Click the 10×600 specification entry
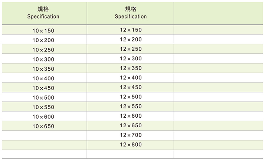265x161 pixels. pos(43,117)
